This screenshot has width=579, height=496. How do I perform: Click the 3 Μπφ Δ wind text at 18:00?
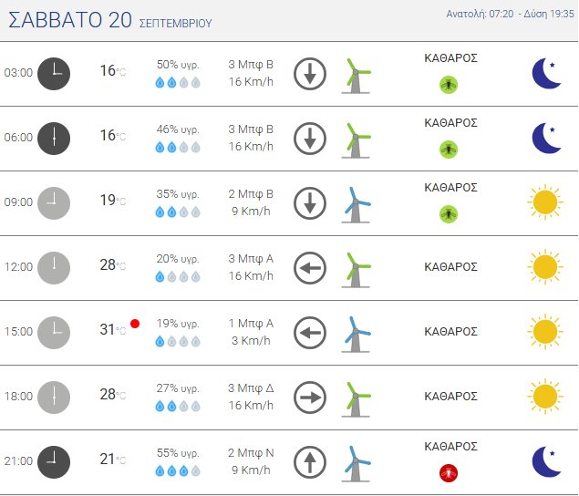251,388
